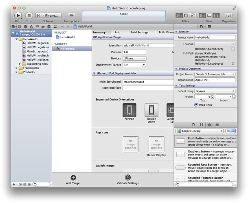Click the Organization text field
The height and width of the screenshot is (203, 248).
[215, 80]
